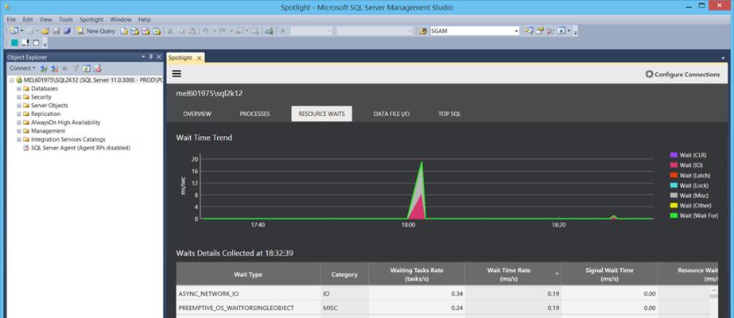Click the Properties/tools wrench icon in toolbar
734x318 pixels.
pyautogui.click(x=550, y=31)
